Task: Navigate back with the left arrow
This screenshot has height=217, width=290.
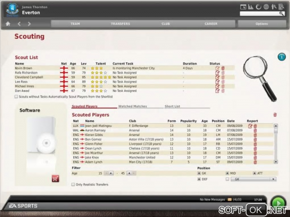Action: 19,24
